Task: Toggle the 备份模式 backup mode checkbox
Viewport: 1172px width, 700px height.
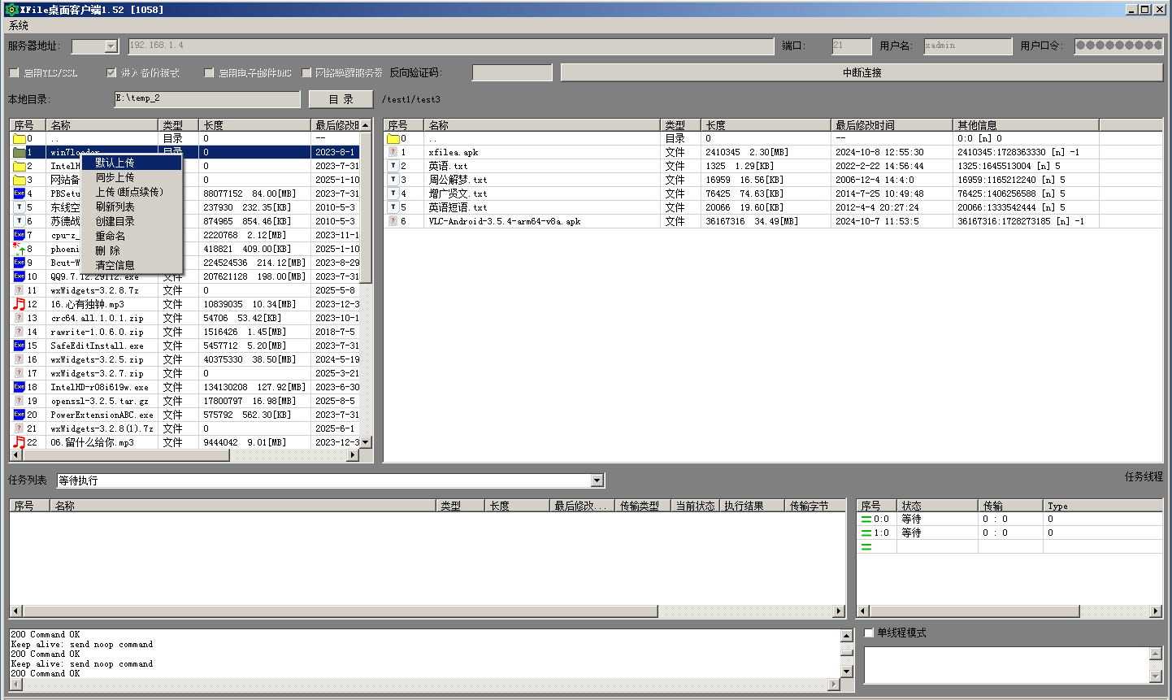Action: (x=111, y=73)
